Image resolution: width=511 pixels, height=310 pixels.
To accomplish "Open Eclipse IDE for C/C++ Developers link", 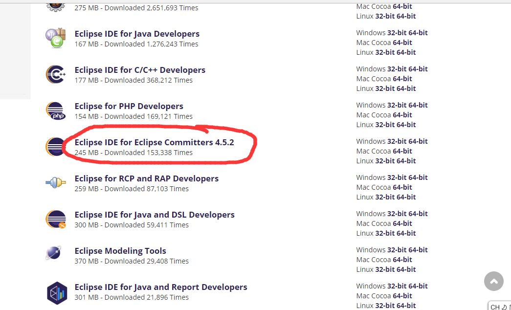I will (x=140, y=70).
